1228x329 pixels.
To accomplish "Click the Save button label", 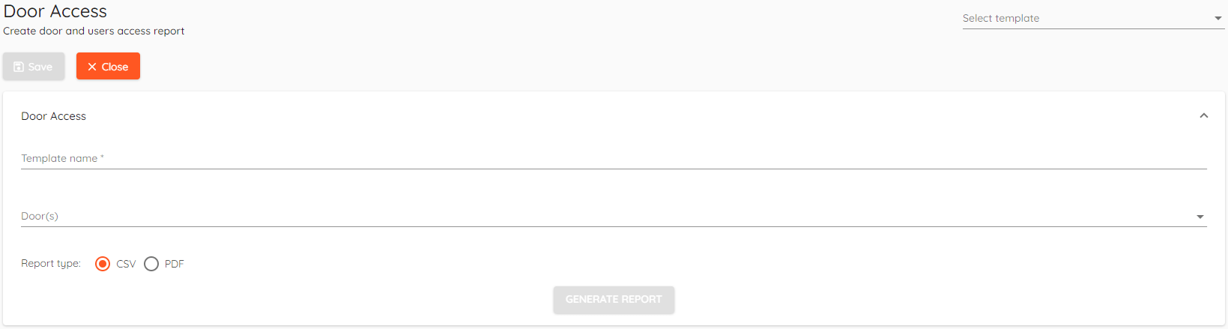I will click(40, 67).
